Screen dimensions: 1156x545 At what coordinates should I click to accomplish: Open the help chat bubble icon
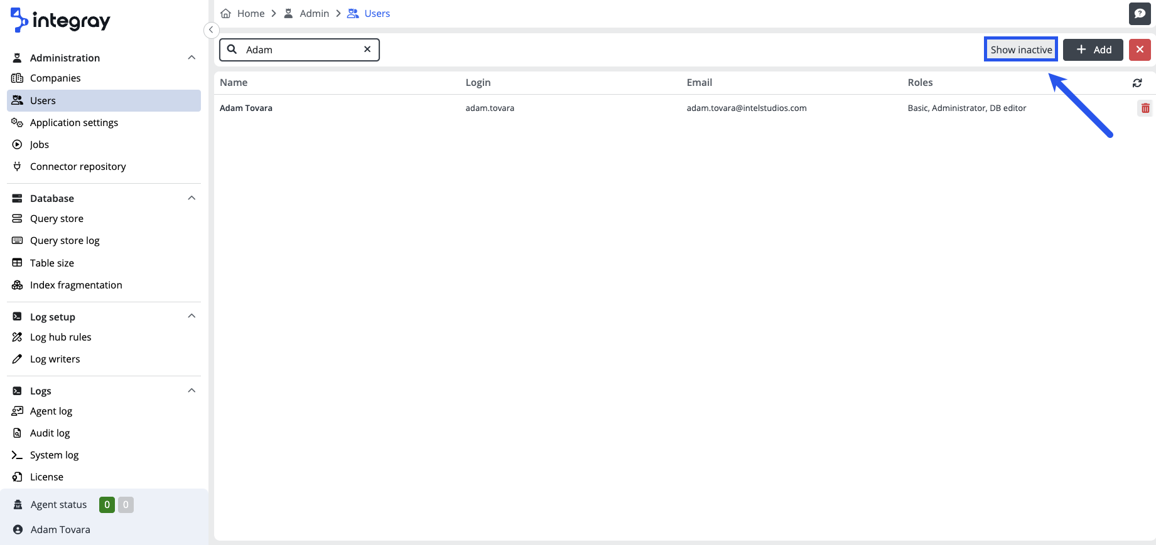1139,14
